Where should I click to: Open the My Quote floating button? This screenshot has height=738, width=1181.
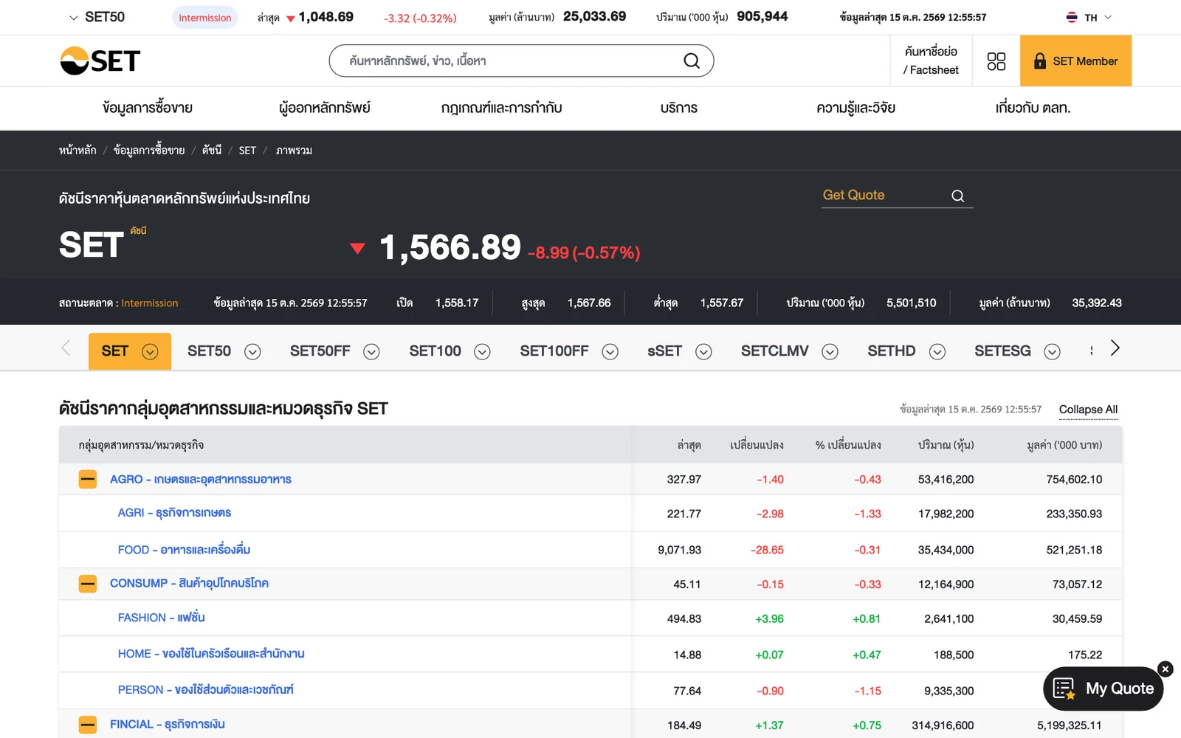point(1103,689)
